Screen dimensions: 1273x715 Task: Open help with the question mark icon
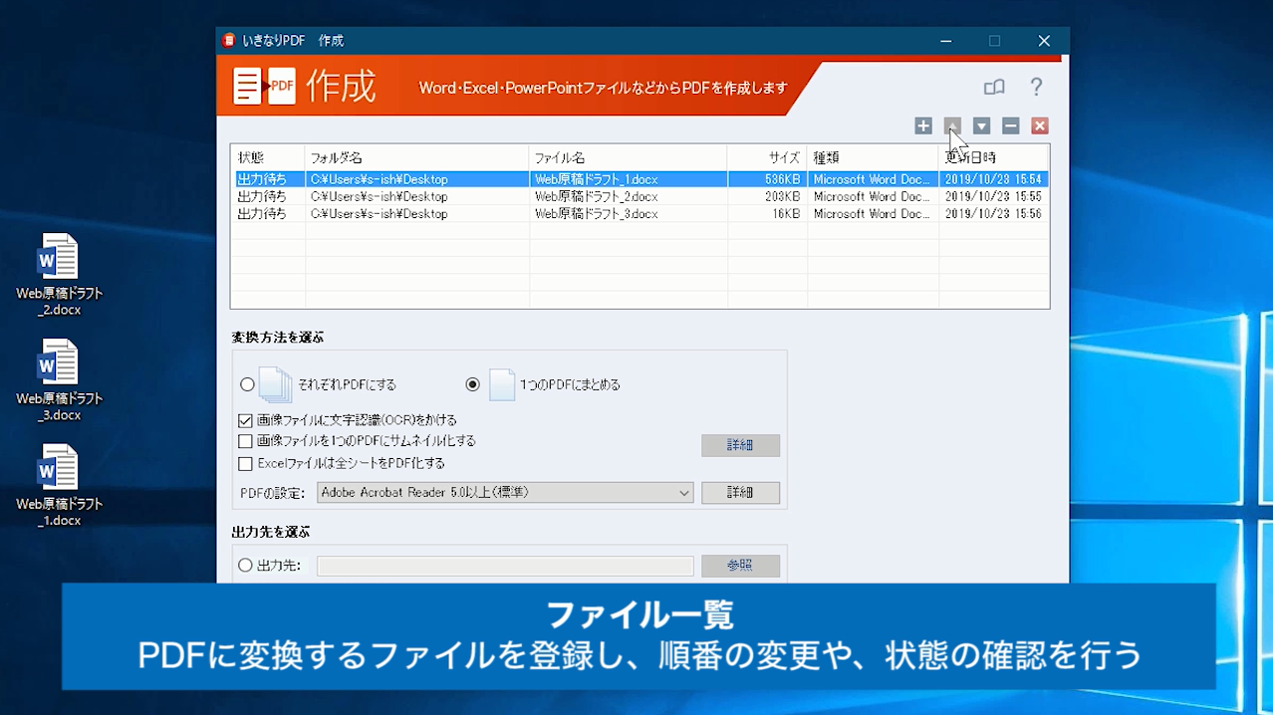point(1036,88)
